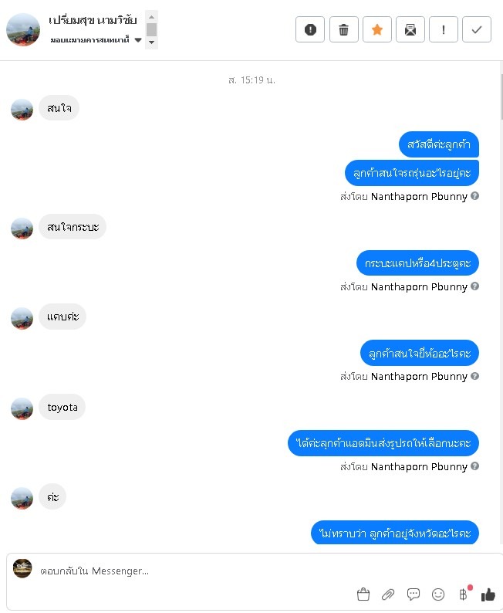Mark conversation done with checkmark button
Image resolution: width=503 pixels, height=613 pixels.
(x=477, y=29)
